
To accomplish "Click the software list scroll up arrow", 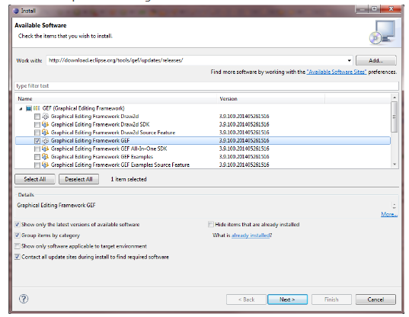I will [x=395, y=98].
